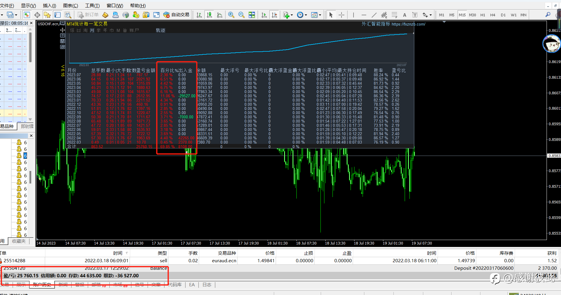
Task: Switch to the 即时图 tab
Action: (x=27, y=126)
